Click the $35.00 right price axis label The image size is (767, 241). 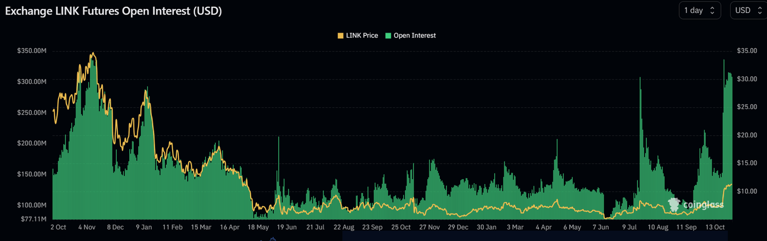click(x=747, y=51)
